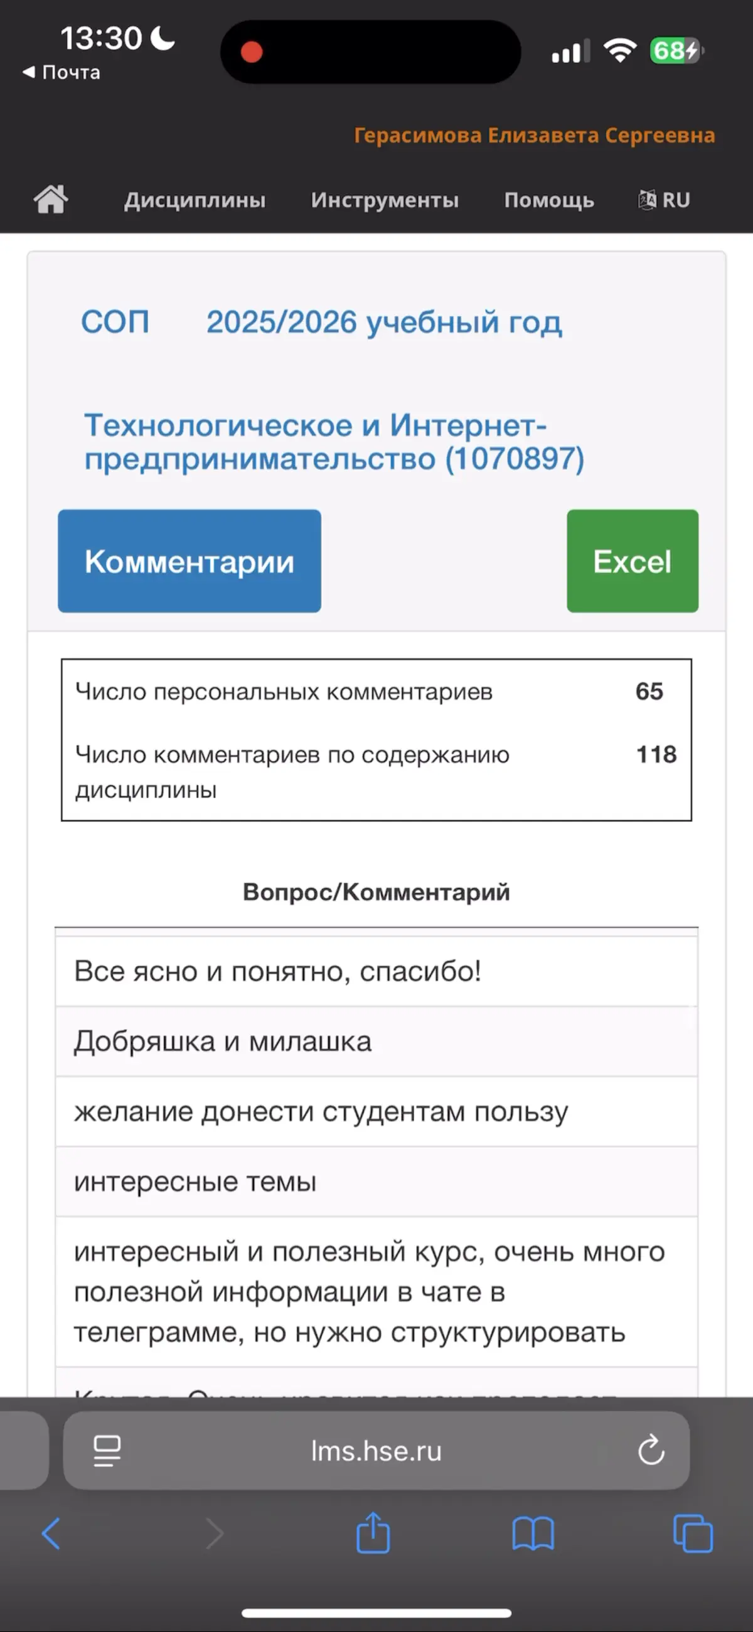Click the translate/language icon next to RU
Viewport: 753px width, 1632px height.
[648, 200]
